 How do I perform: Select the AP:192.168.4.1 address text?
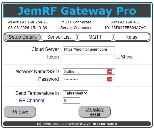click(x=125, y=22)
